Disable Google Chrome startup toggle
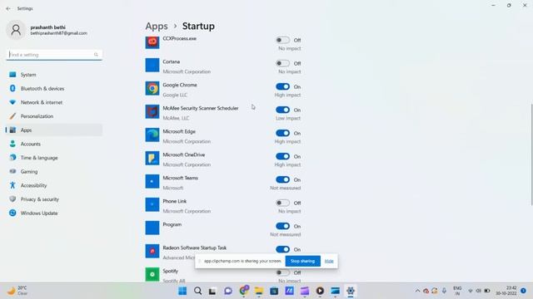Image resolution: width=533 pixels, height=299 pixels. (x=282, y=86)
